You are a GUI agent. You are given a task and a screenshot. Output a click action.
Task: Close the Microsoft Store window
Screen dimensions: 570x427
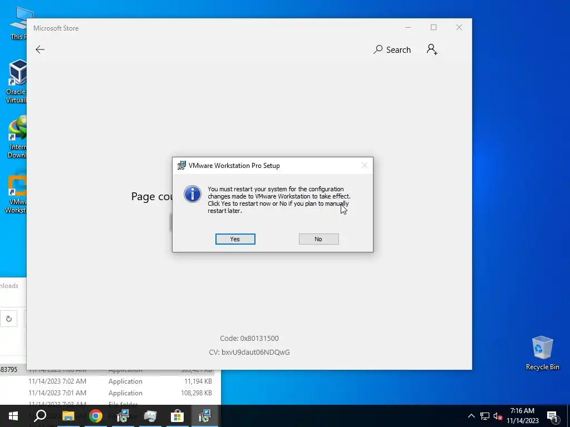coord(459,28)
